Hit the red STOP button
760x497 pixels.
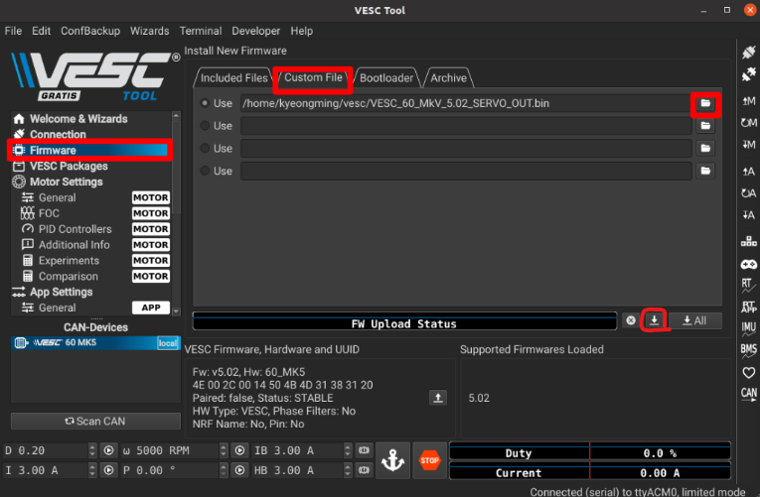pyautogui.click(x=429, y=460)
